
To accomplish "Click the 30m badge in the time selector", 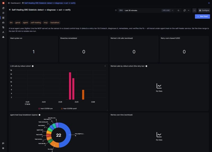I will [121, 10].
